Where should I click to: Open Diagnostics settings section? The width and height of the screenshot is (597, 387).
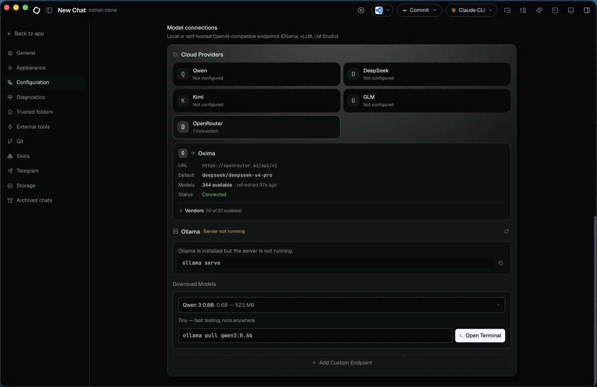click(x=44, y=97)
